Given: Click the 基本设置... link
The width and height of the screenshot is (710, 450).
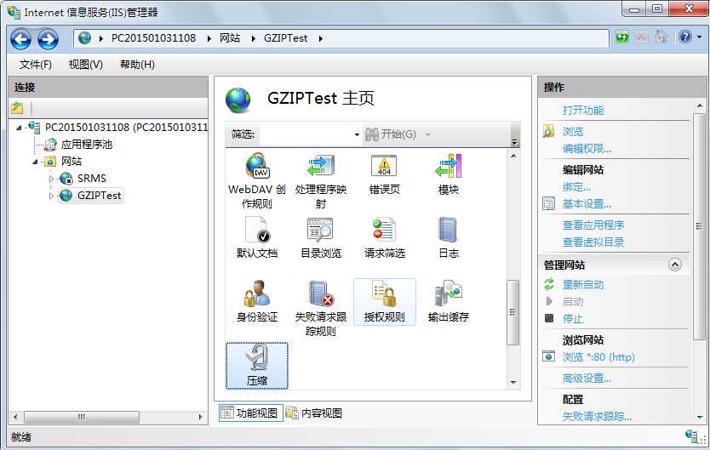Looking at the screenshot, I should point(587,204).
